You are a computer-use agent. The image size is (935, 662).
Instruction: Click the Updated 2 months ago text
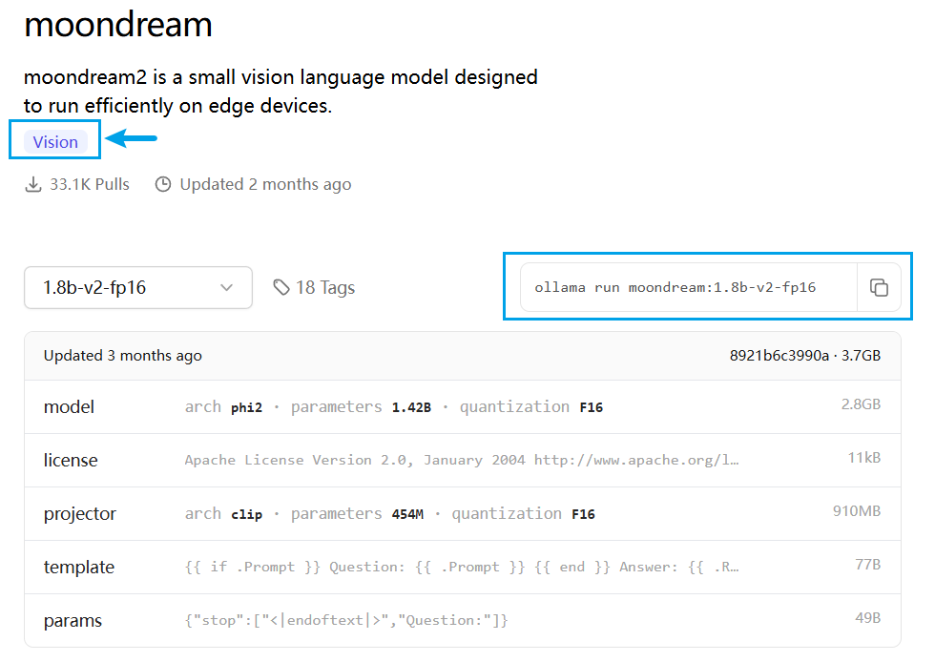(x=265, y=184)
